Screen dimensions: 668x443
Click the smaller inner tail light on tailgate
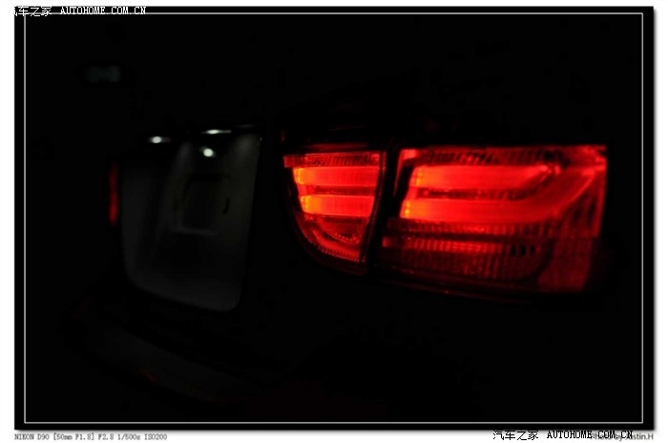tap(334, 200)
